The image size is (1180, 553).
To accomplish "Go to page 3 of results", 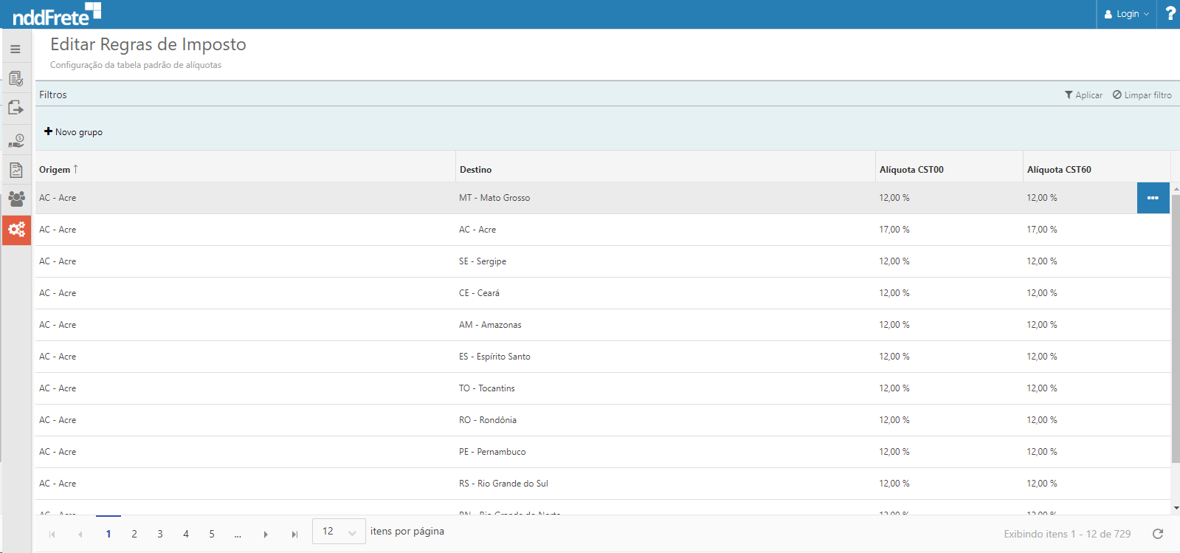I will pos(160,534).
